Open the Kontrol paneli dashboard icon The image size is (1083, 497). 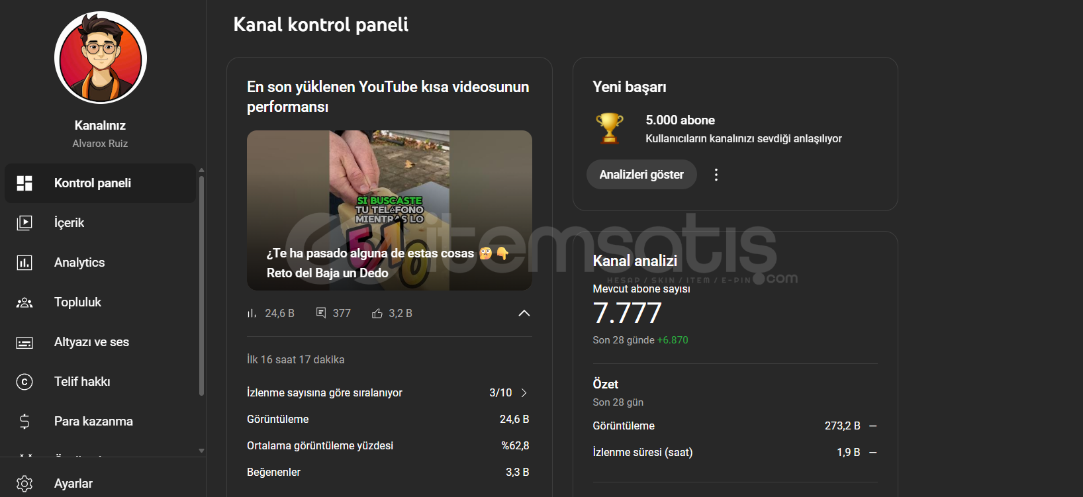pyautogui.click(x=24, y=183)
